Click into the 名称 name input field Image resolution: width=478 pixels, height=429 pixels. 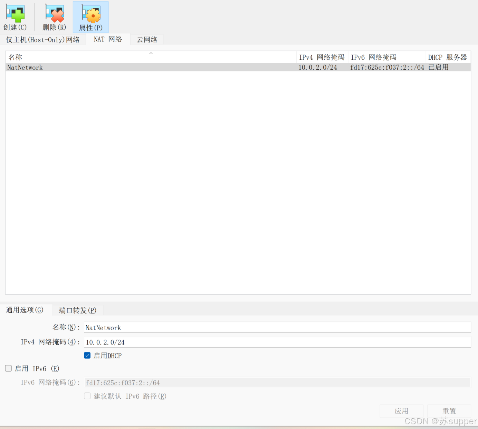277,327
